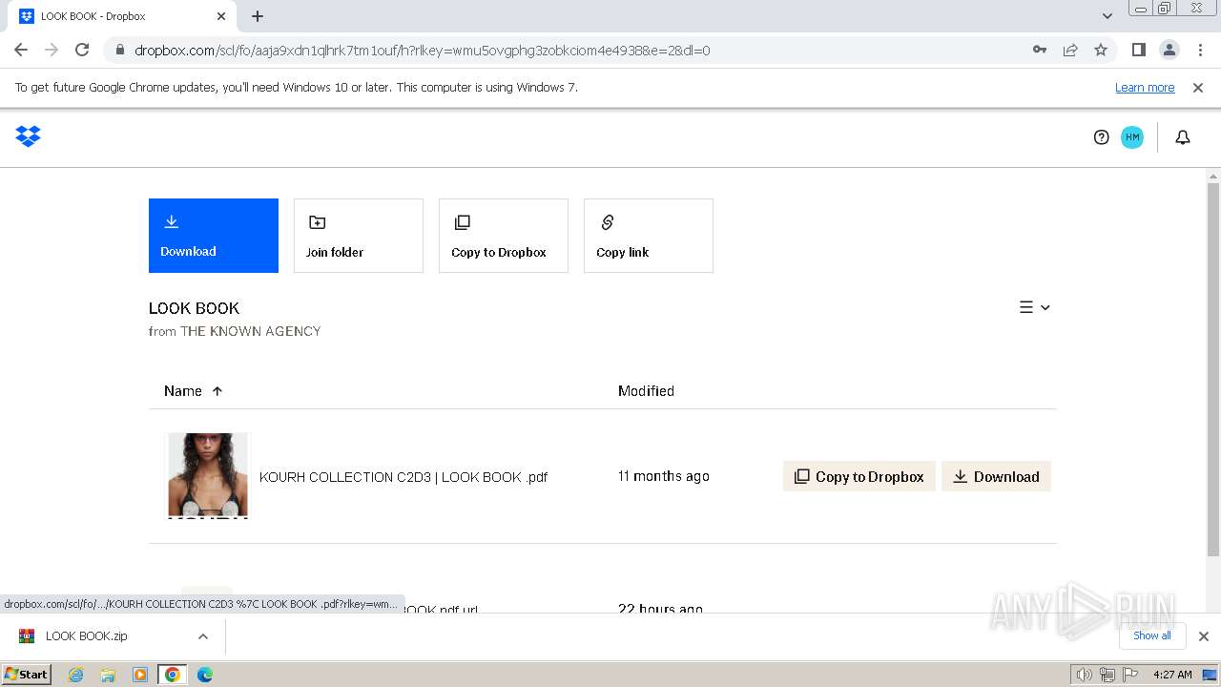The width and height of the screenshot is (1221, 687).
Task: Share this page from the address bar
Action: tap(1070, 50)
